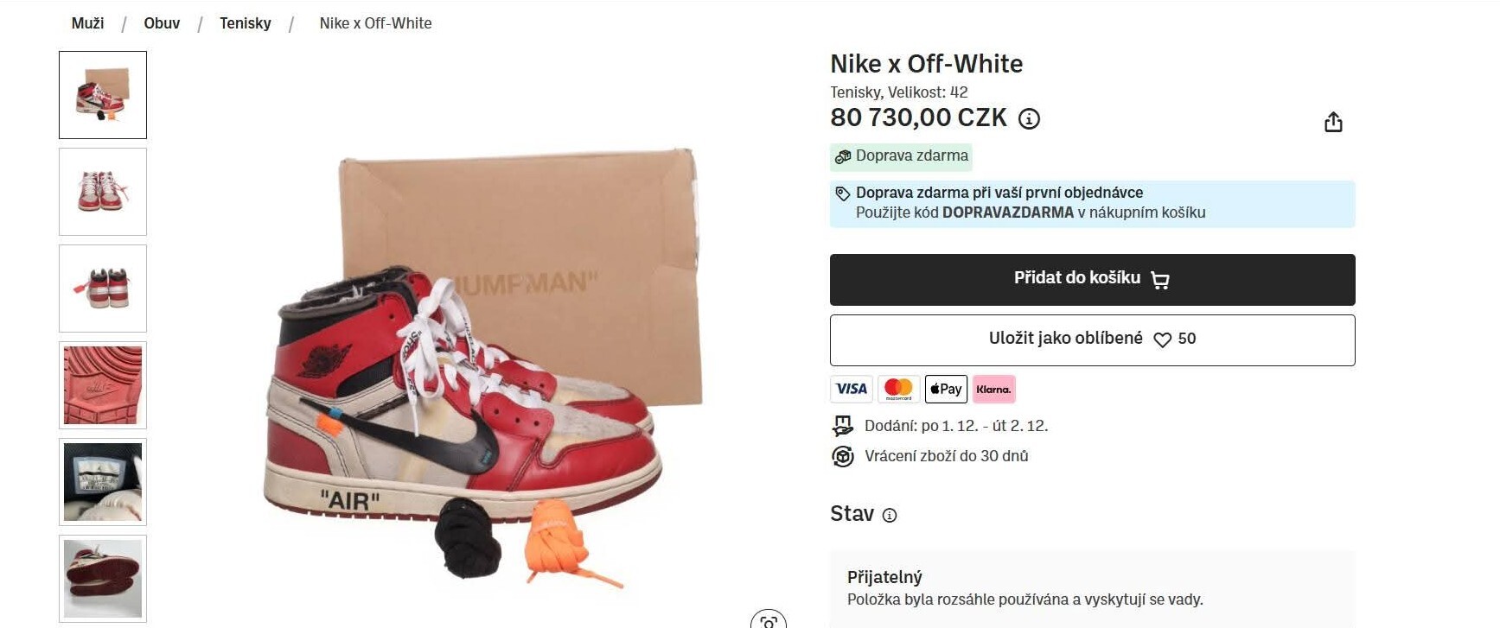Add item with Přidat do košíku button
1500x628 pixels.
pyautogui.click(x=1092, y=279)
